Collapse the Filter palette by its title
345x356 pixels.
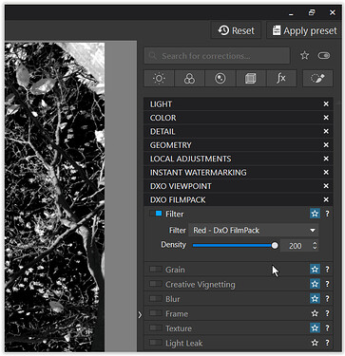pyautogui.click(x=175, y=215)
